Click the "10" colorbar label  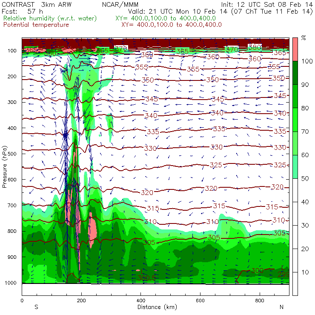pos(305,272)
